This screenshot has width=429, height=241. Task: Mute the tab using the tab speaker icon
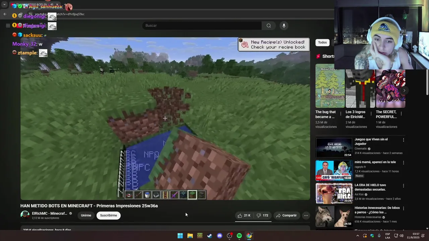pos(52,5)
